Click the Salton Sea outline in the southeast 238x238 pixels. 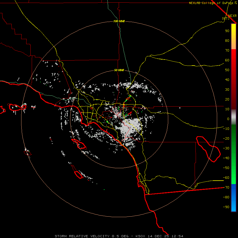coord(208,149)
